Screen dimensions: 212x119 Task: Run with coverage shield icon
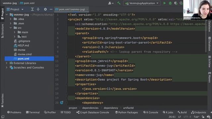(176, 3)
